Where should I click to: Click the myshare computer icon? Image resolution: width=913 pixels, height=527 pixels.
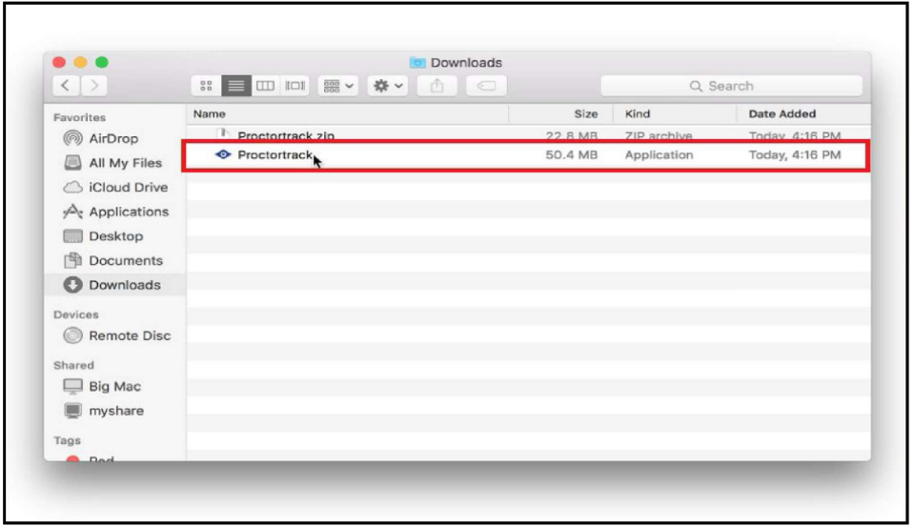[x=72, y=411]
